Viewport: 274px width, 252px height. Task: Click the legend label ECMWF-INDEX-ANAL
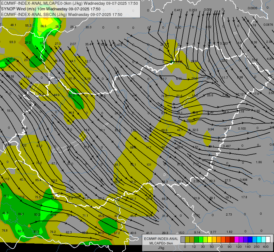coord(161,239)
